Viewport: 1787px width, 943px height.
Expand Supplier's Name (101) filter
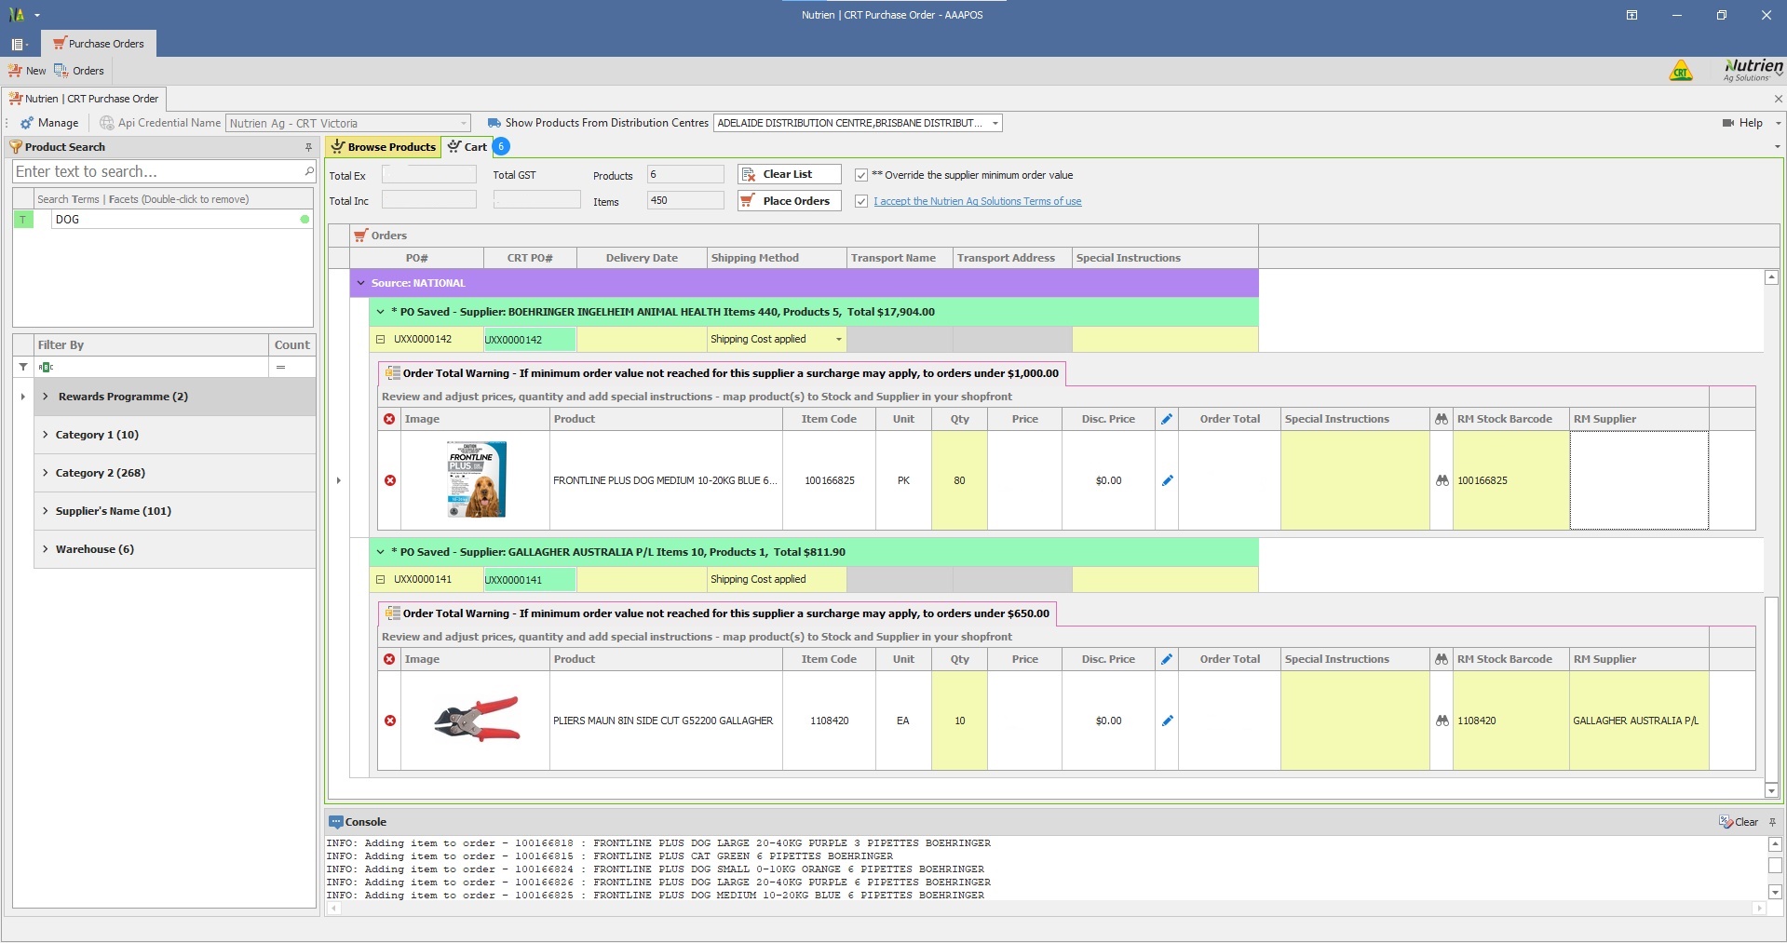(45, 511)
